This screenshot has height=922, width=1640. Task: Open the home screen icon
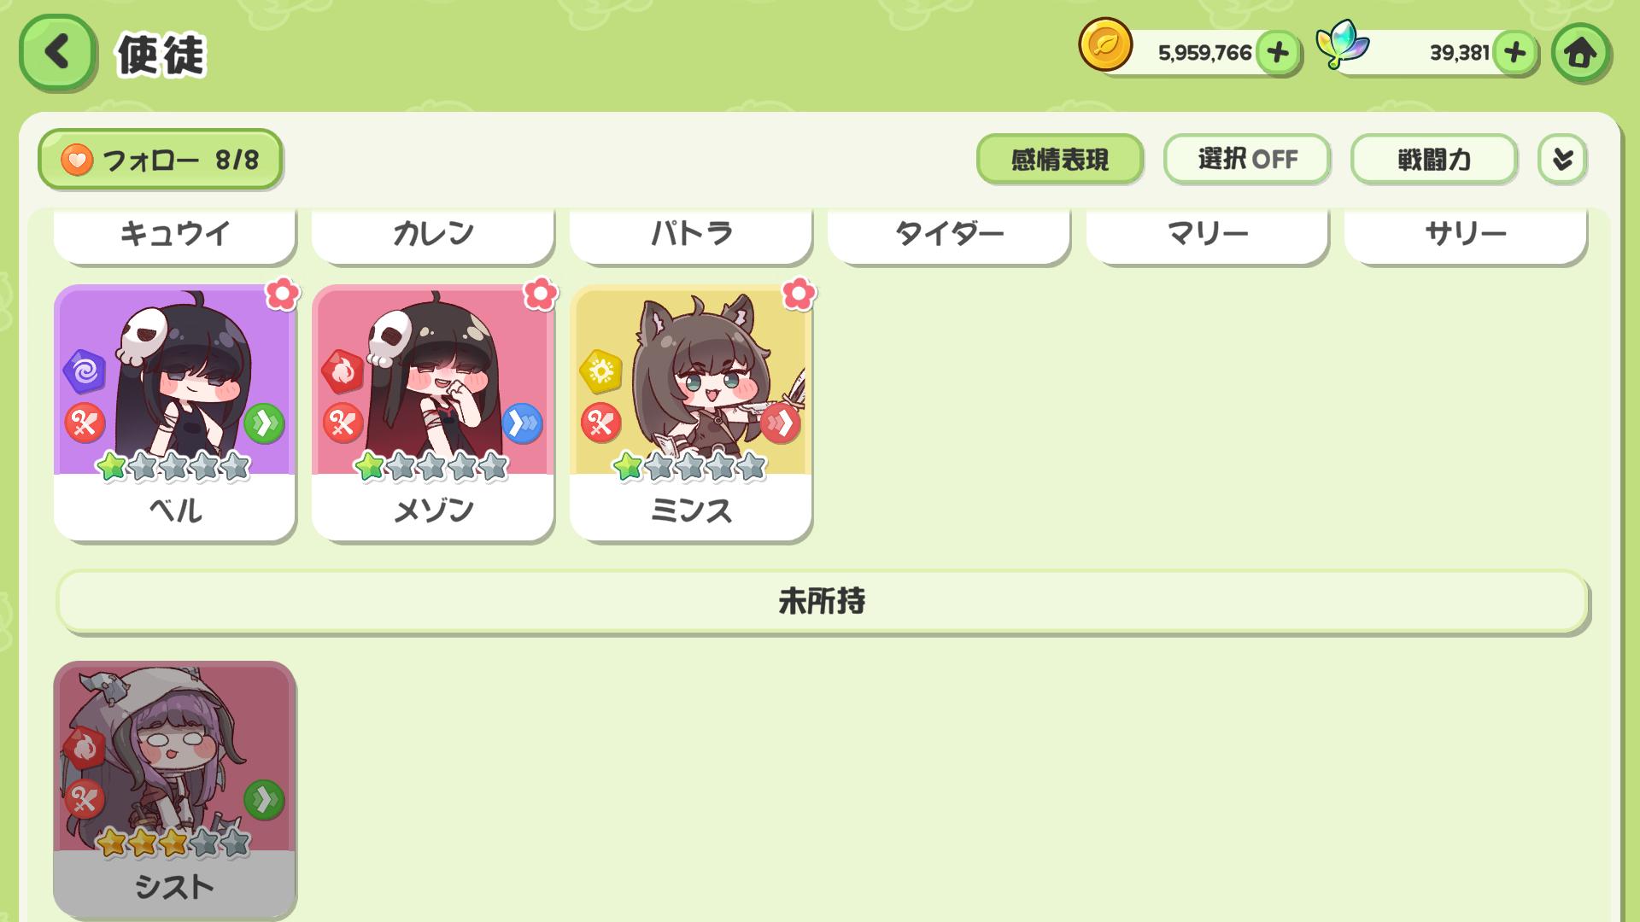1580,53
